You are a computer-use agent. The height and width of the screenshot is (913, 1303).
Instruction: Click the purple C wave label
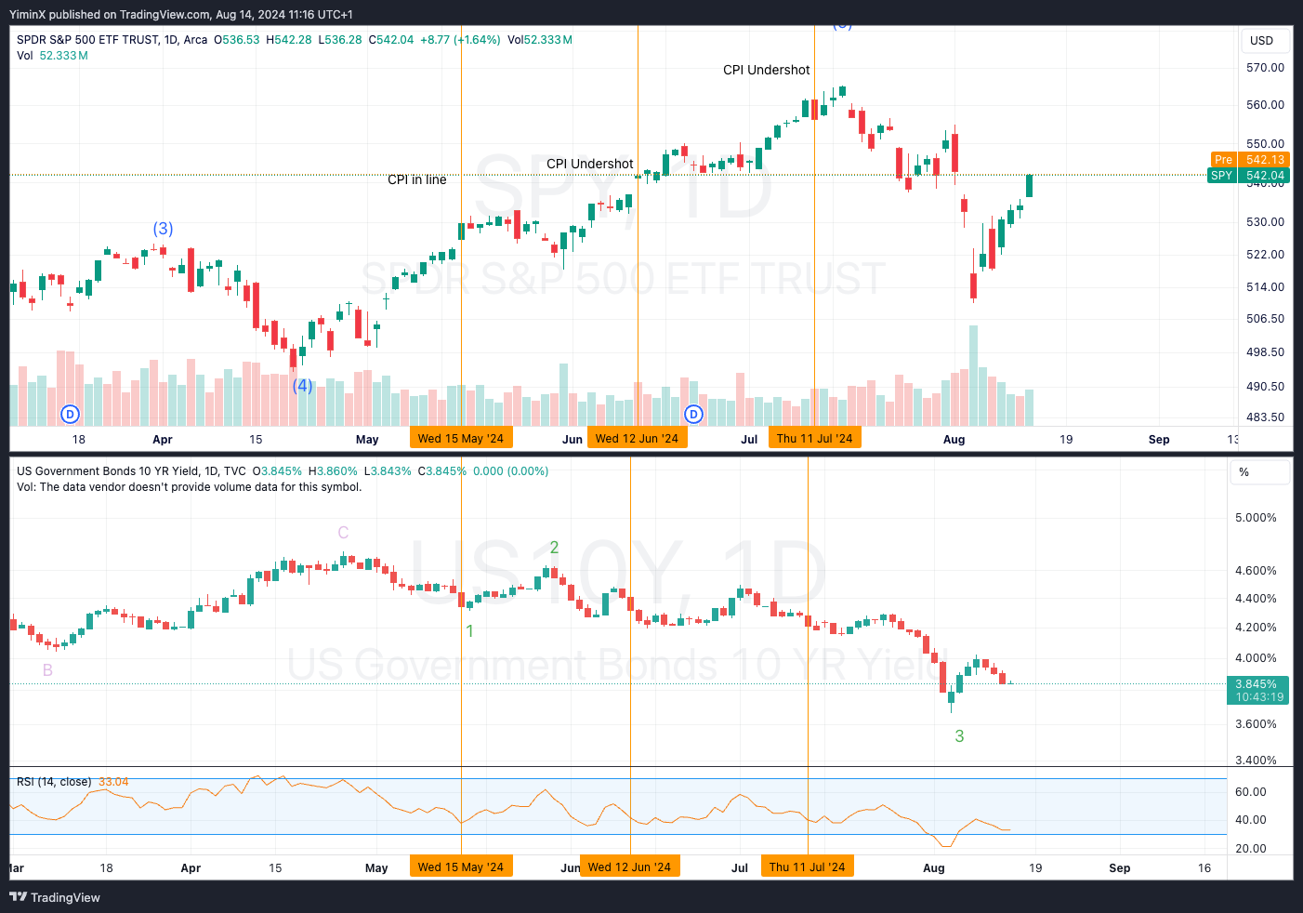click(343, 533)
